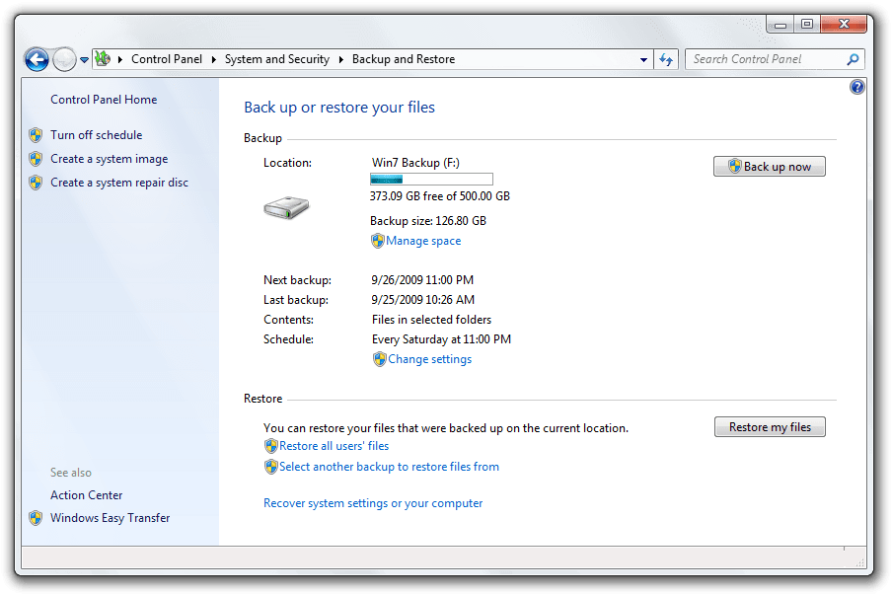Expand the forward button history chevron
Screen dimensions: 892x594
(x=84, y=59)
